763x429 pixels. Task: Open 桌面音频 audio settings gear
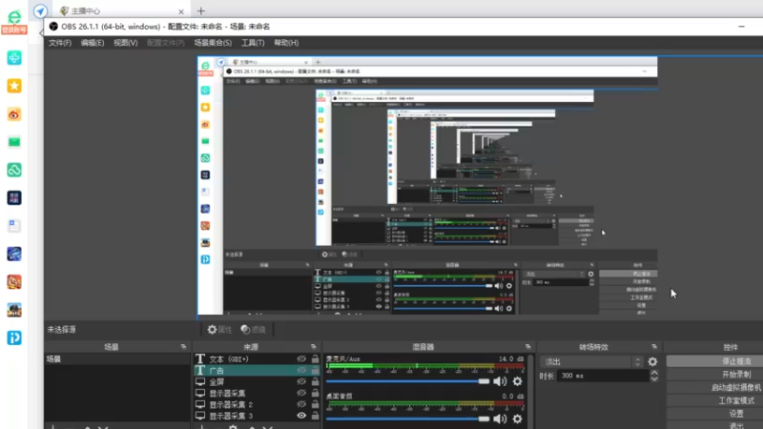(517, 419)
